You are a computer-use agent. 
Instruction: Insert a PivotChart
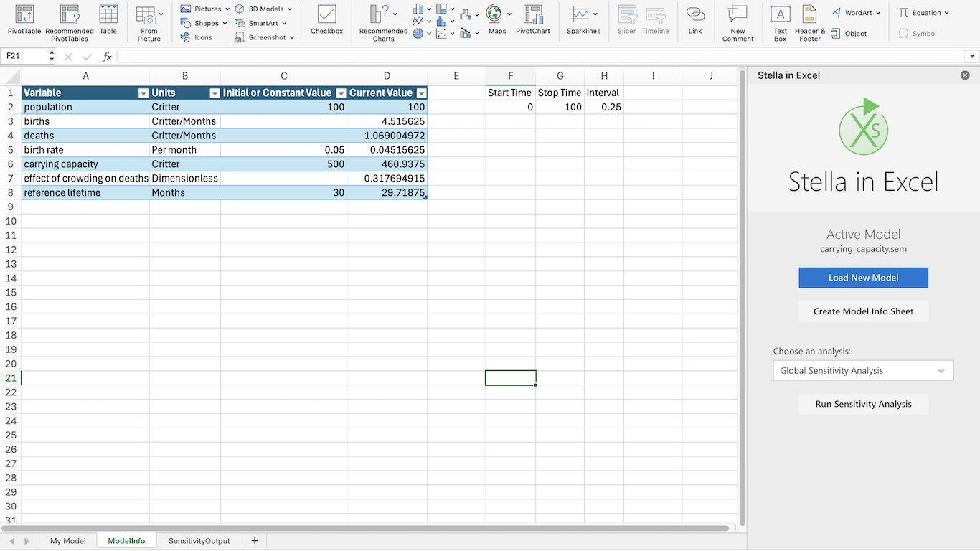click(533, 20)
